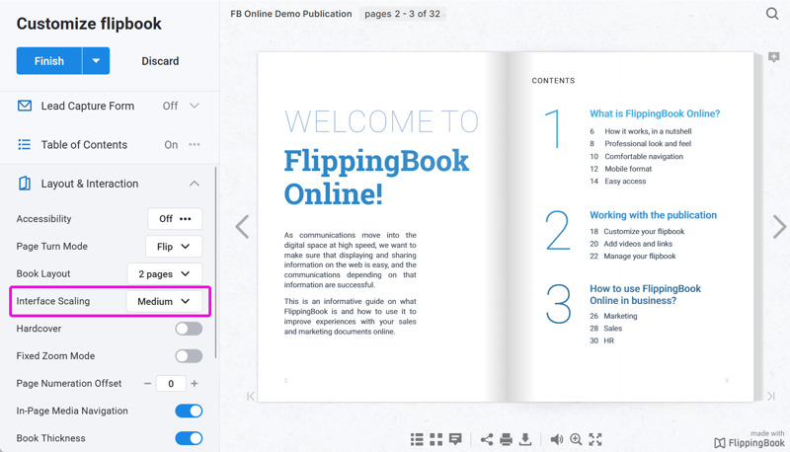Image resolution: width=790 pixels, height=452 pixels.
Task: Open thumbnails grid toolbar icon
Action: [x=436, y=439]
